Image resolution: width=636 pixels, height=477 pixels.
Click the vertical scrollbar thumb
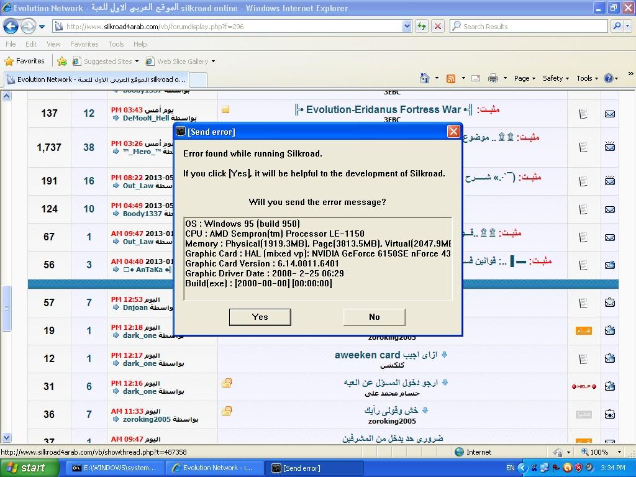(x=6, y=308)
